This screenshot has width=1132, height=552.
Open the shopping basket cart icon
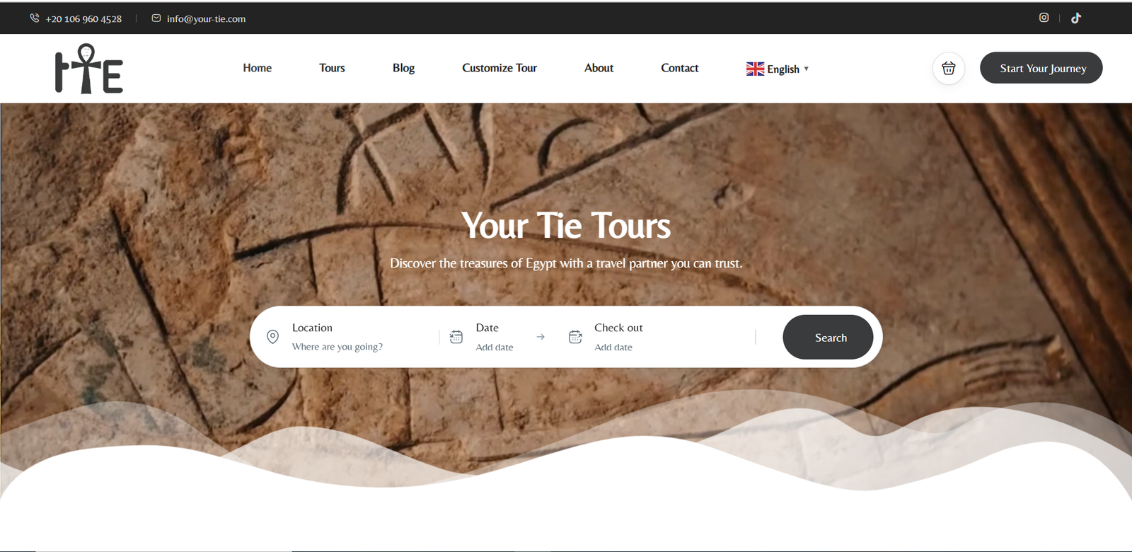pos(949,69)
